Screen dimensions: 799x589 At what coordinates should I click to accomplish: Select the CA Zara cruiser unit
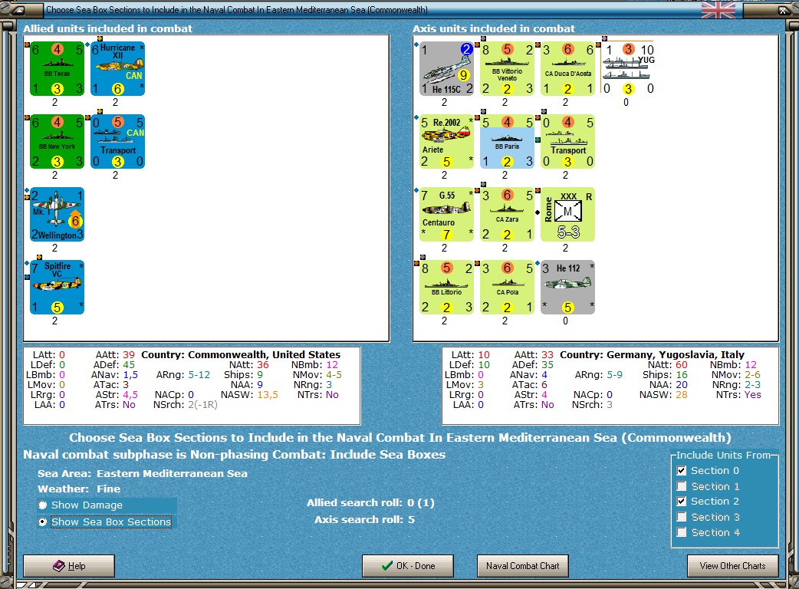pos(507,215)
